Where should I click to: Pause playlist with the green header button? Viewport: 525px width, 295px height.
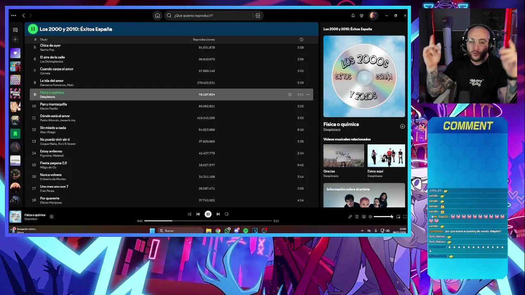[33, 29]
